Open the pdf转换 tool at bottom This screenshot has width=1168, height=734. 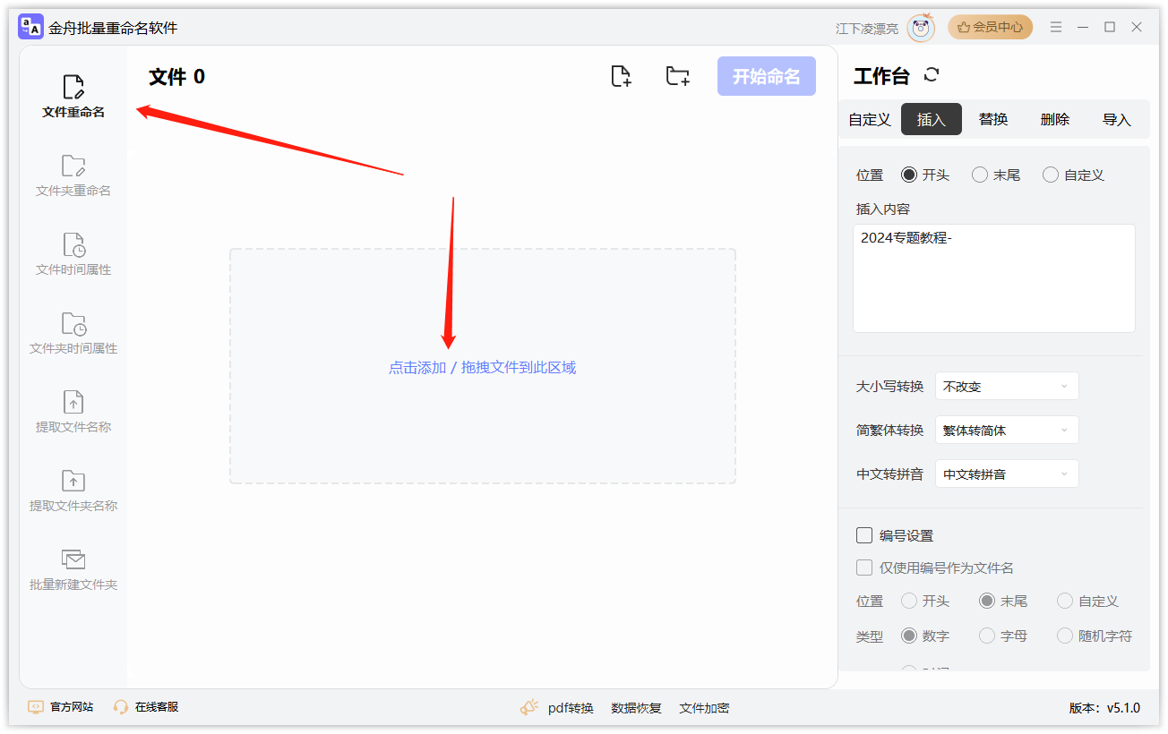pos(571,707)
